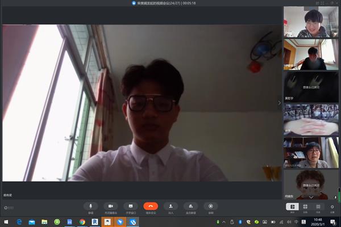Turn off the camera
Screen dimensions: 341x227
[x=111, y=207]
